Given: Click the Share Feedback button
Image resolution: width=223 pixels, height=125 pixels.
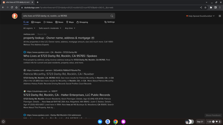Looking at the screenshot, I should [213, 115].
